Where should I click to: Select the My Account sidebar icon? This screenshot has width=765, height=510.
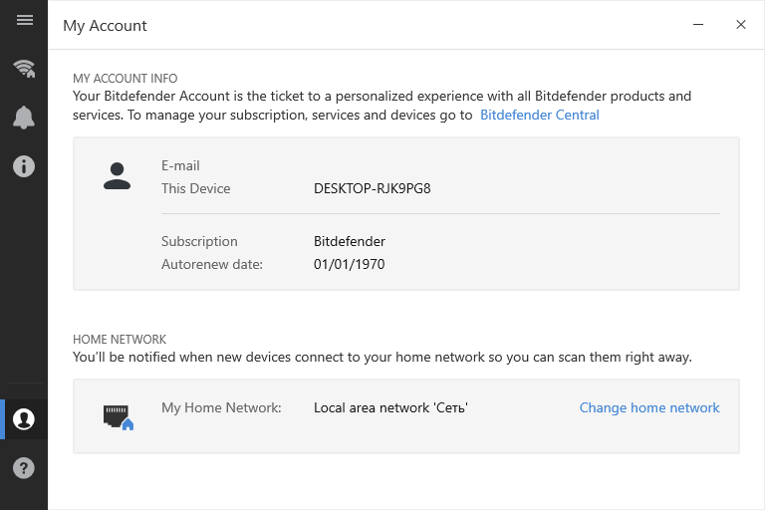[x=24, y=419]
